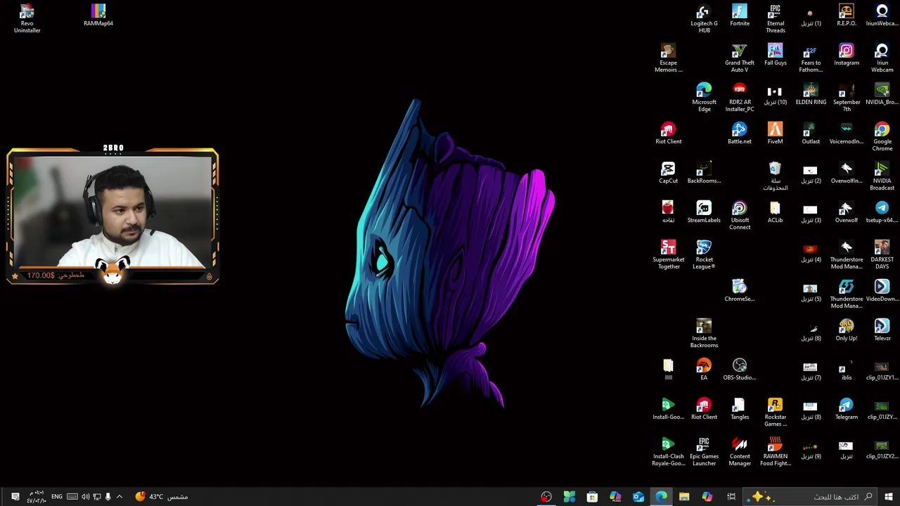Image resolution: width=900 pixels, height=506 pixels.
Task: Open Rocket League shortcut
Action: [704, 255]
